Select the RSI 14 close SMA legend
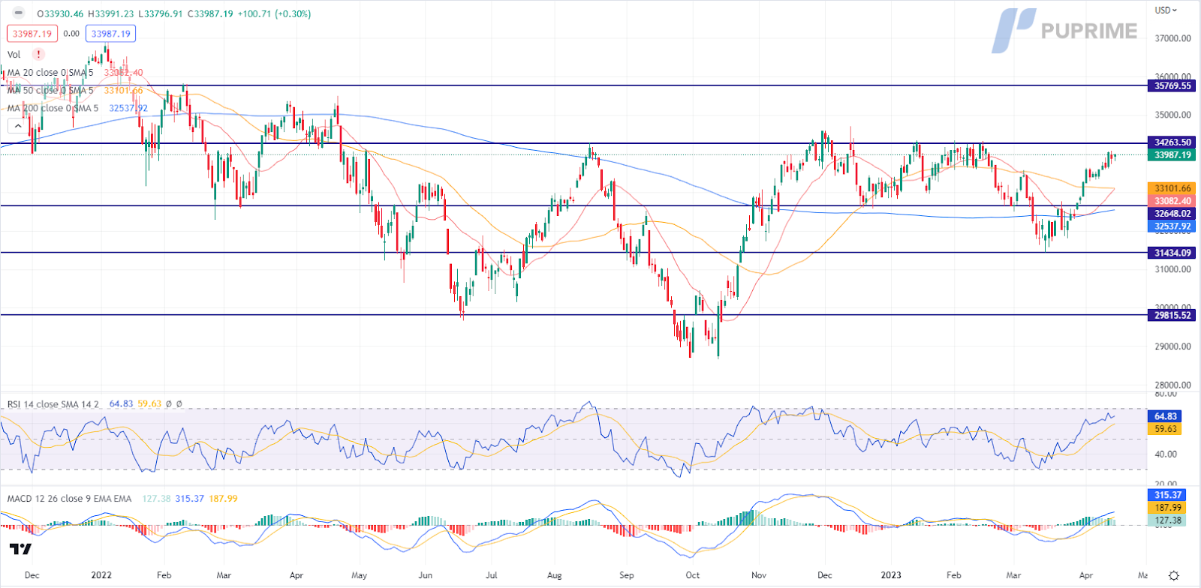This screenshot has width=1201, height=588. [x=53, y=404]
